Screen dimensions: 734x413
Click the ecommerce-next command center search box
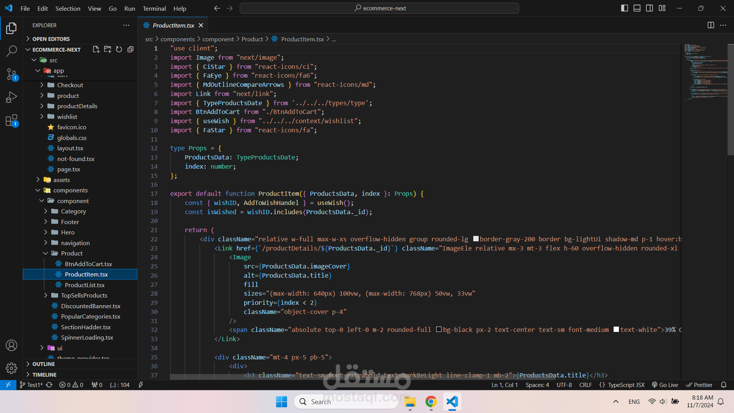[379, 8]
